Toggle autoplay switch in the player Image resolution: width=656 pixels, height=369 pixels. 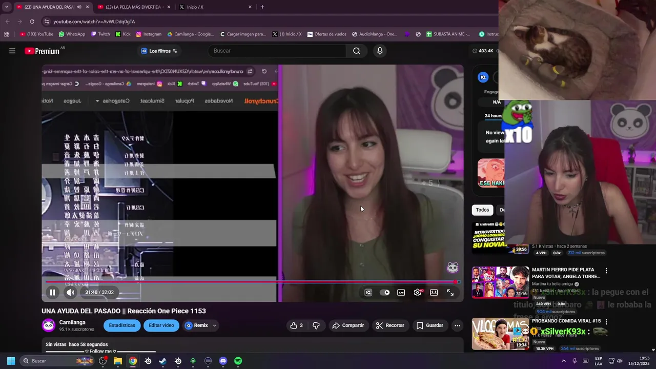click(385, 292)
